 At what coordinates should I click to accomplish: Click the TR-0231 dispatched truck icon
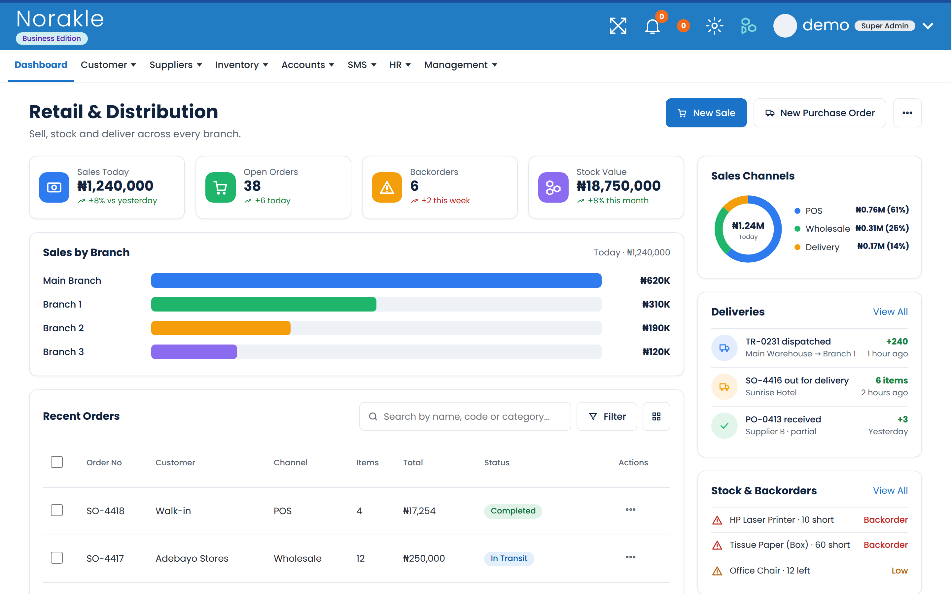(x=724, y=348)
